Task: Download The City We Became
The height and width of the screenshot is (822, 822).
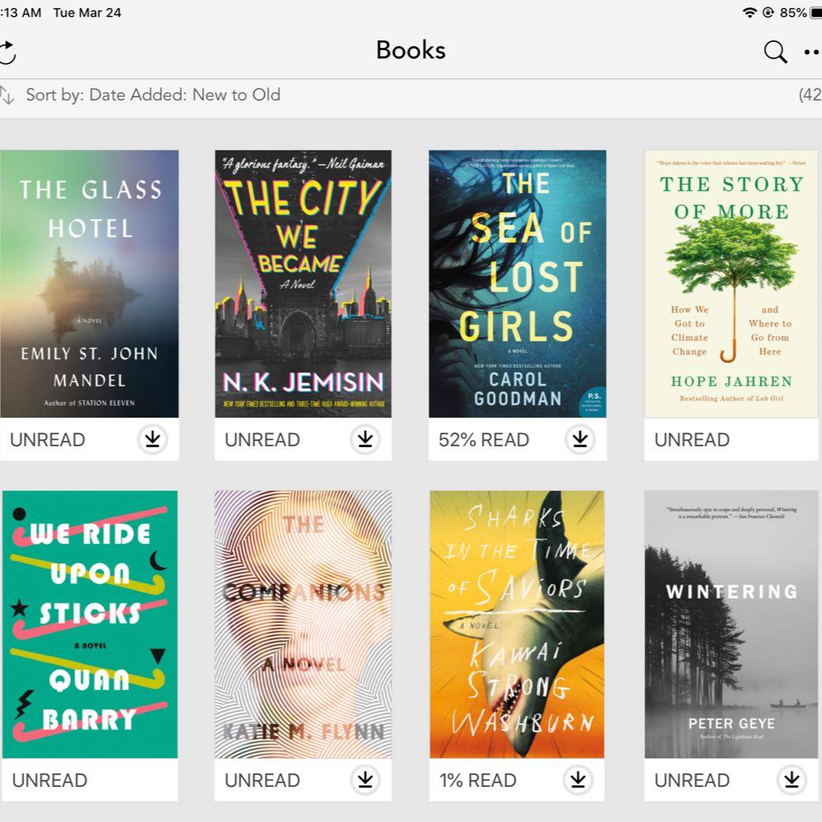Action: tap(365, 439)
